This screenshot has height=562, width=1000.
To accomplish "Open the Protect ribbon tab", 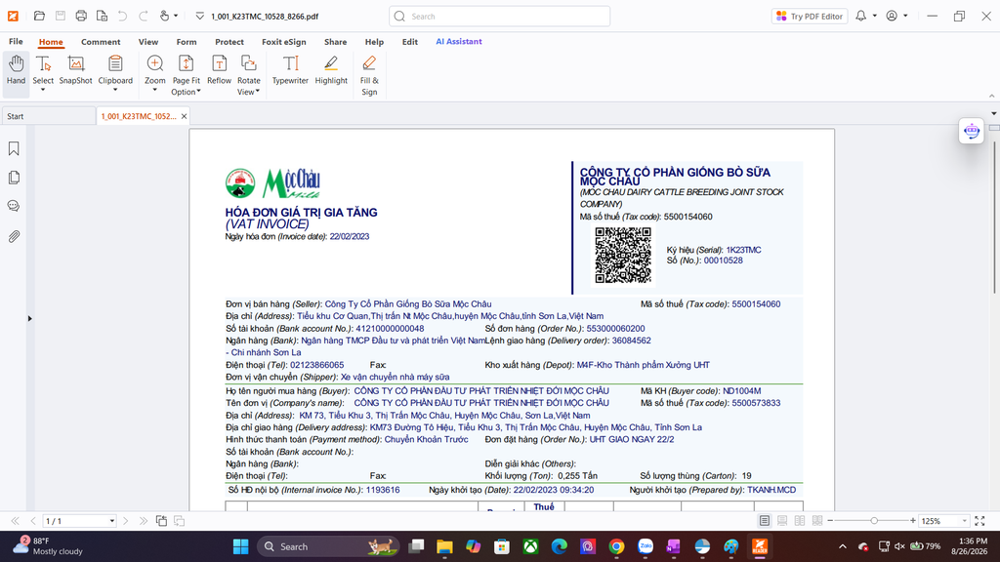I will click(229, 41).
